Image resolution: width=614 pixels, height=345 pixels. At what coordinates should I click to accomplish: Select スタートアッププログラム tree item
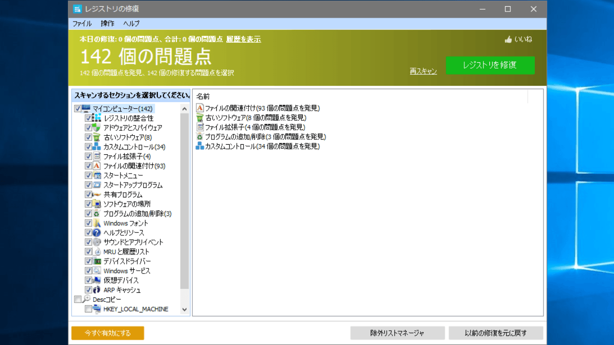133,185
